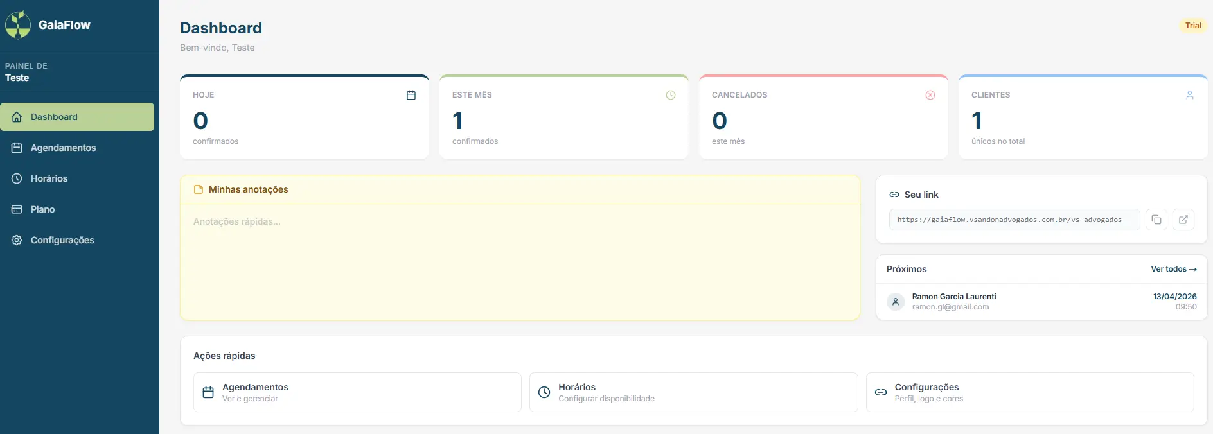Select Plano in the sidebar
This screenshot has height=434, width=1213.
click(x=42, y=209)
